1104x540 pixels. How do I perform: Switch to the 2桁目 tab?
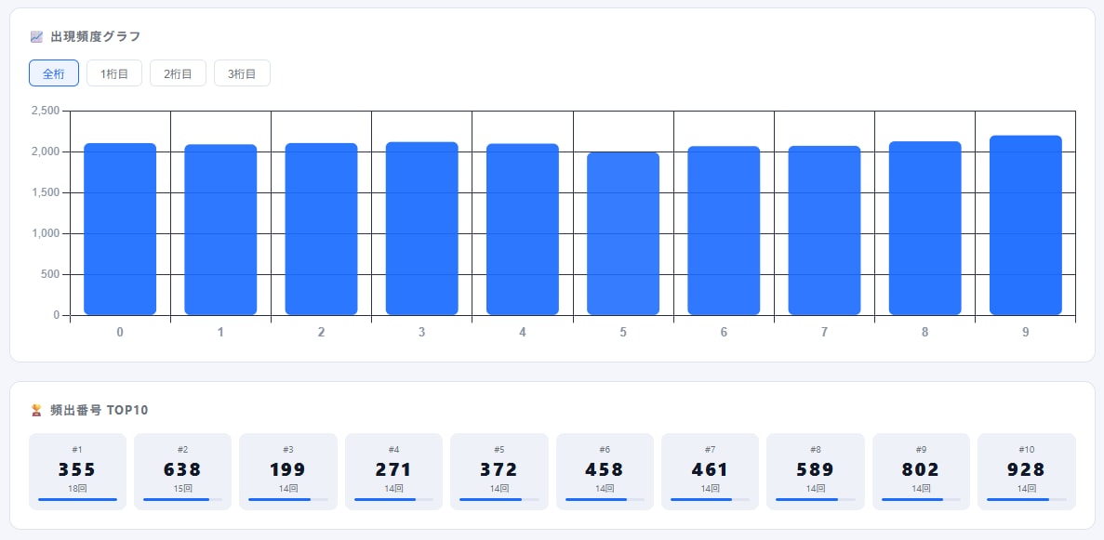point(179,73)
